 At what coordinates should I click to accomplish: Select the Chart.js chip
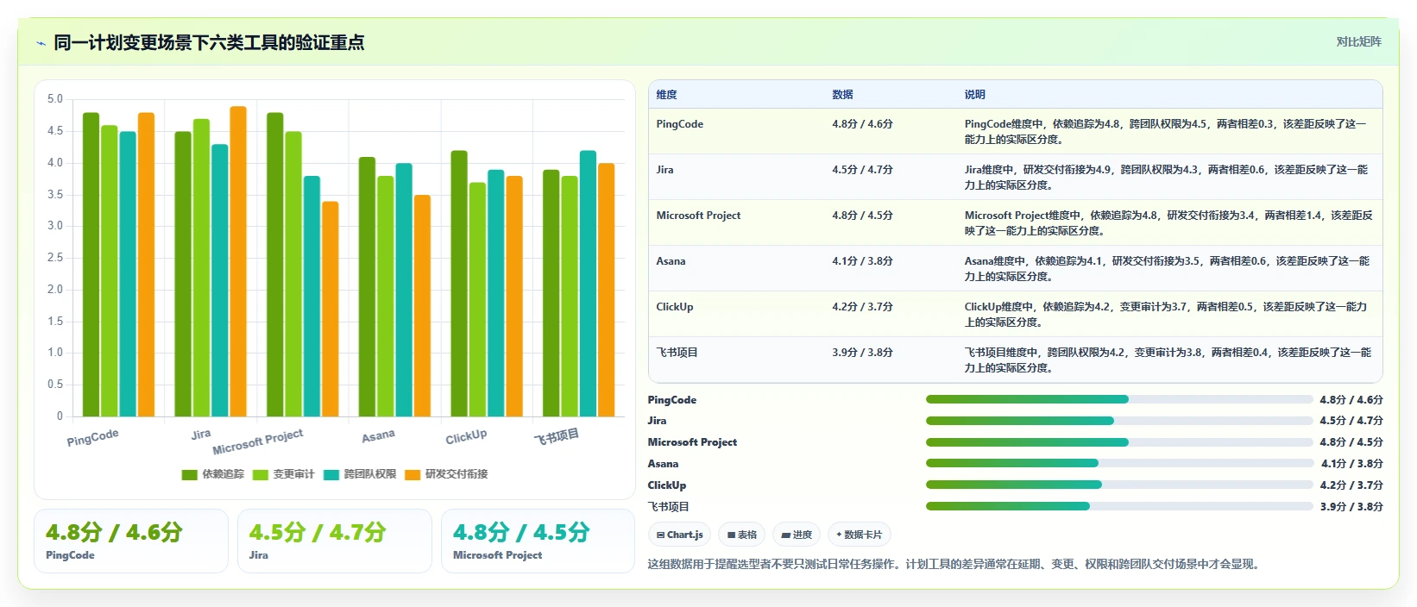coord(679,535)
